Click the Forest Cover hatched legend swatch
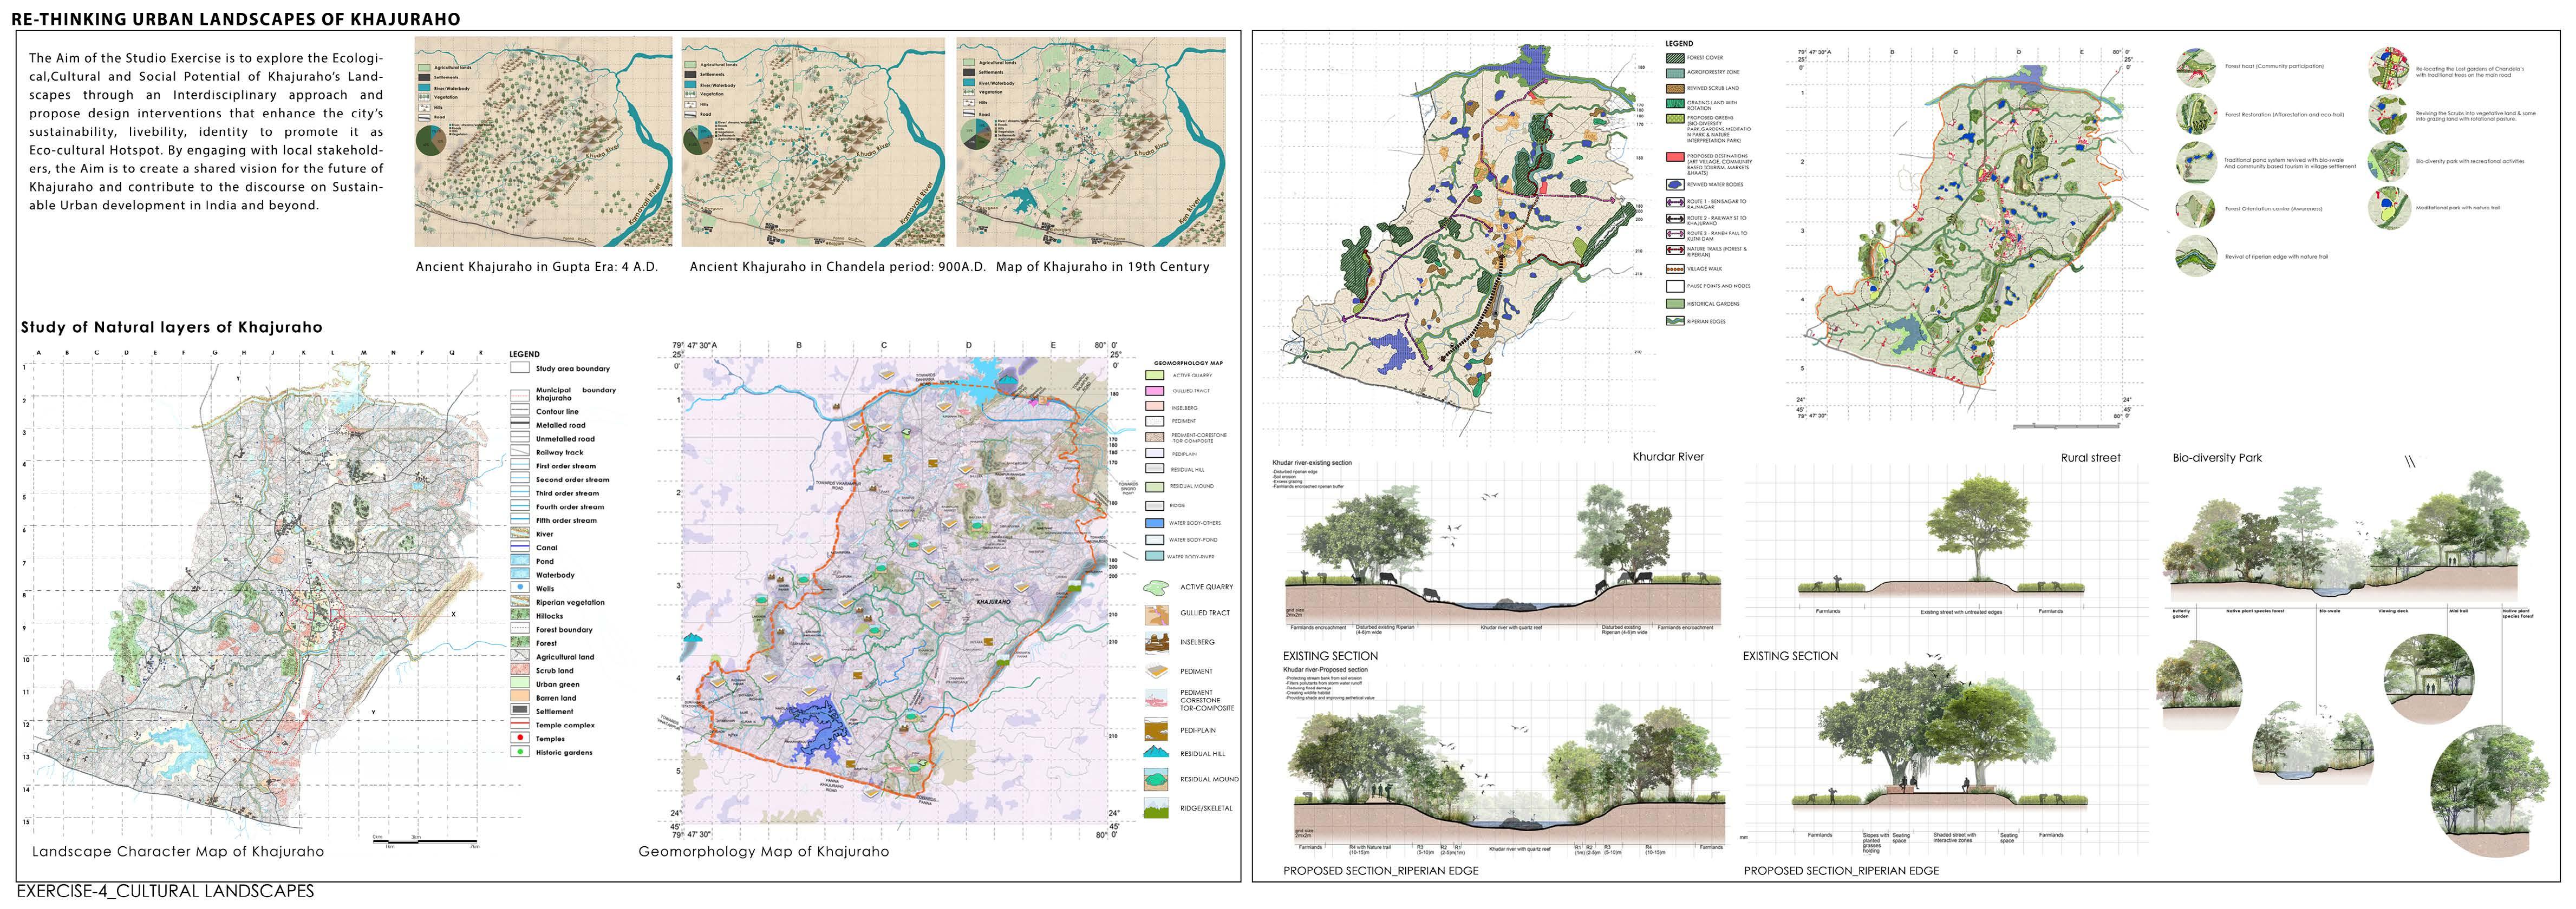This screenshot has width=2576, height=909. coord(1675,58)
